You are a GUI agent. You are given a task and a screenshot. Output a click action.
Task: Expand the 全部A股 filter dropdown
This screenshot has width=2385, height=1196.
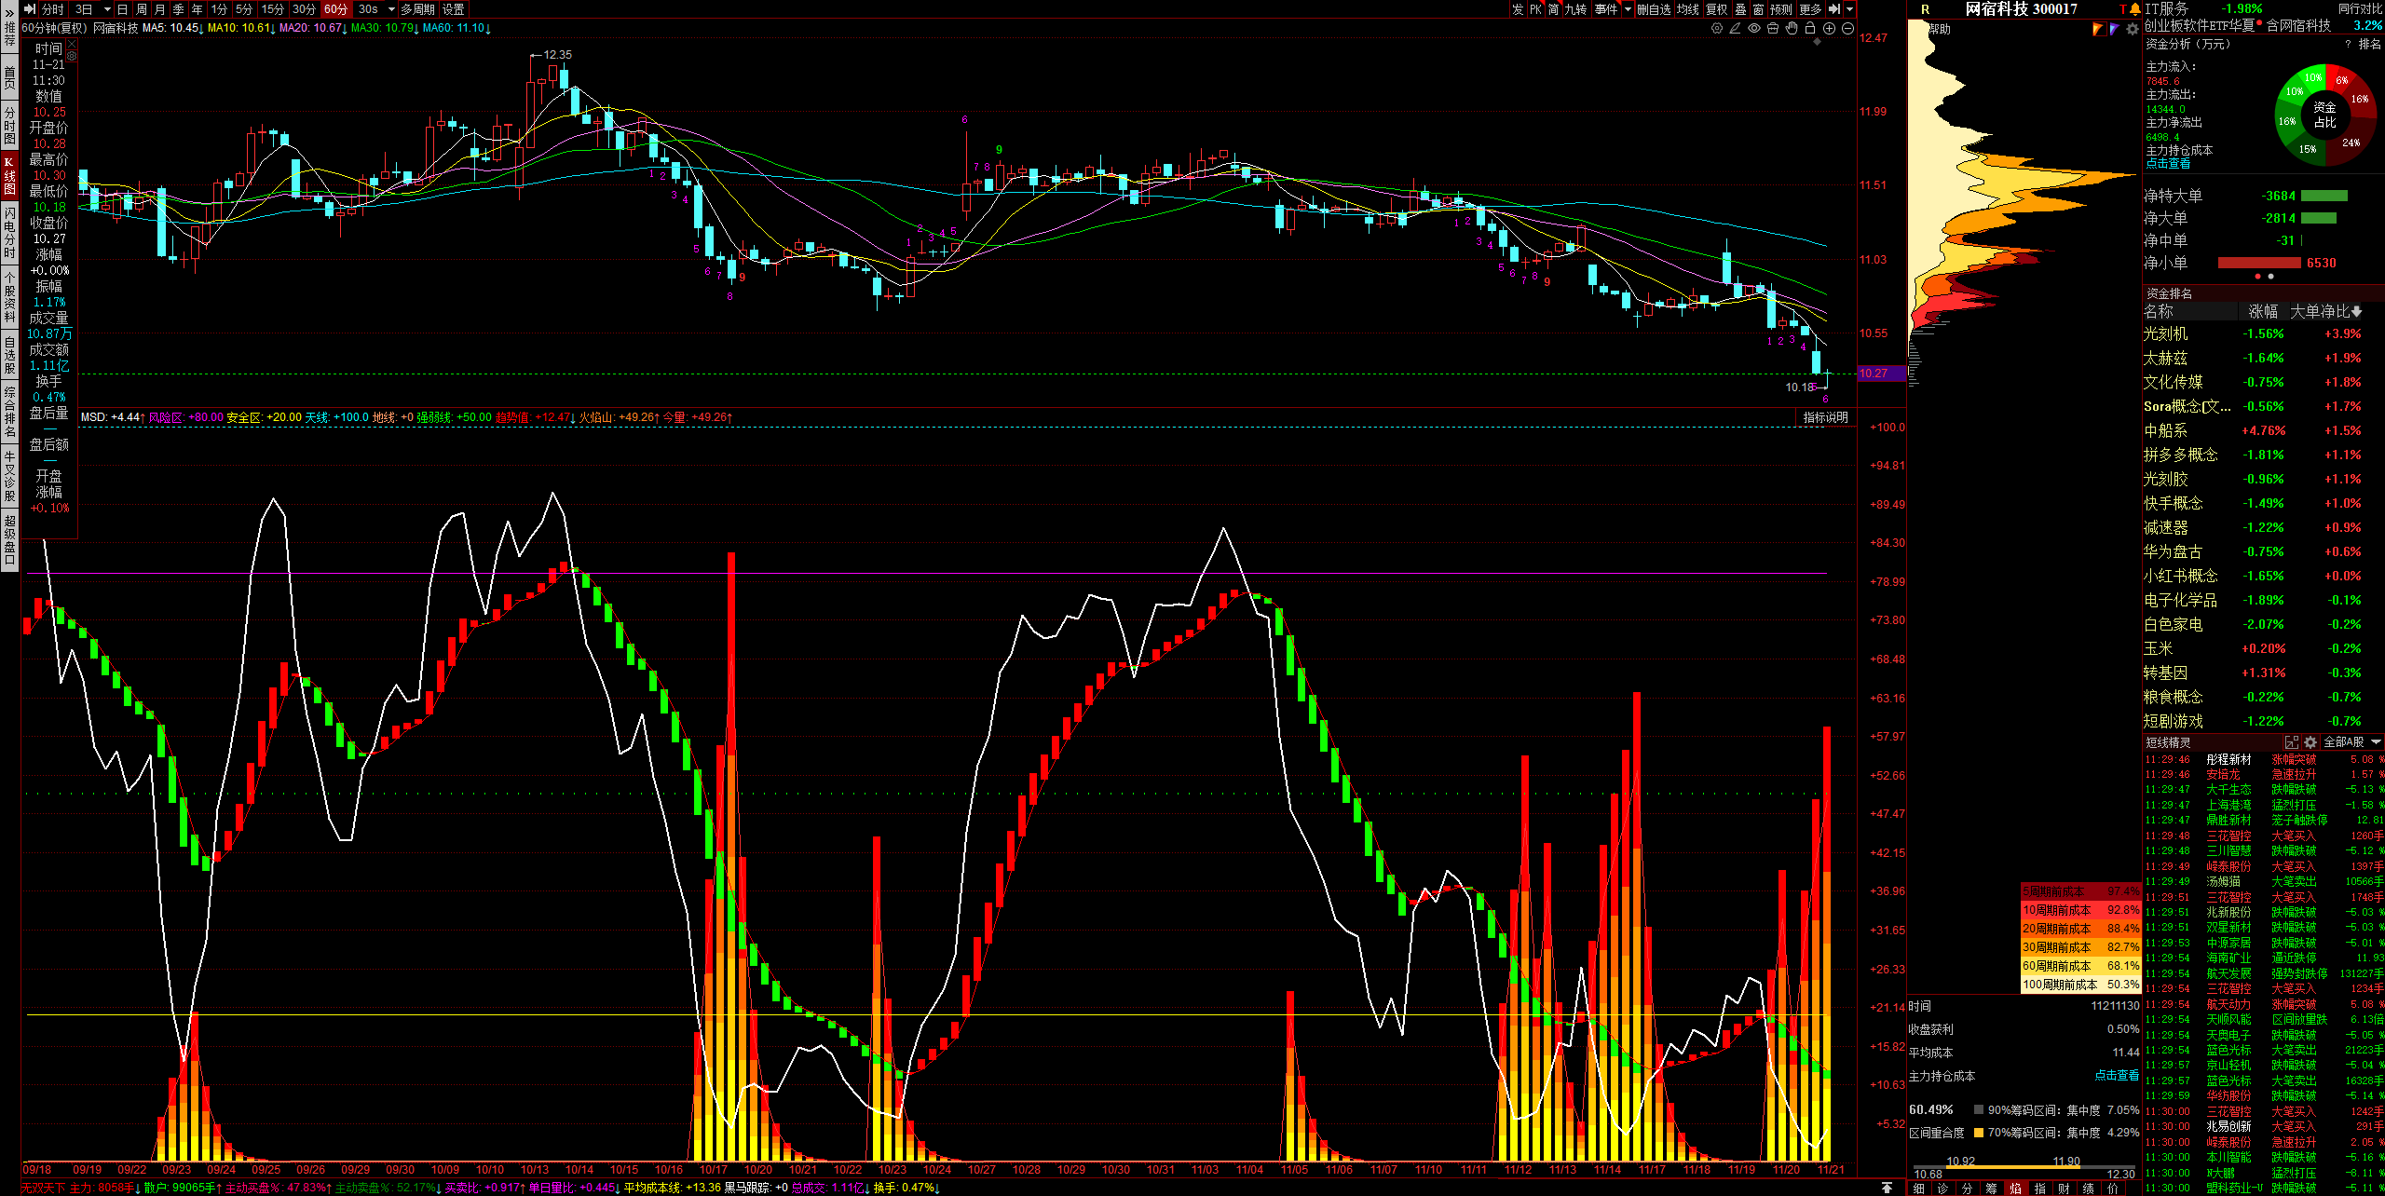(2376, 742)
